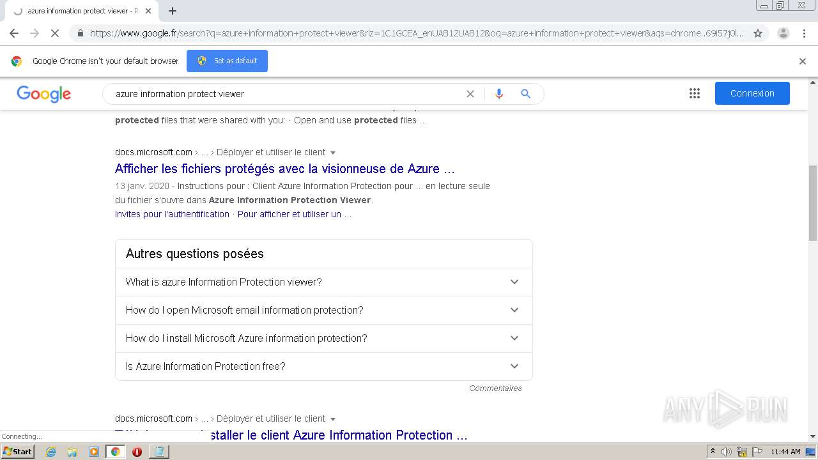Open the Google apps grid

tap(695, 93)
